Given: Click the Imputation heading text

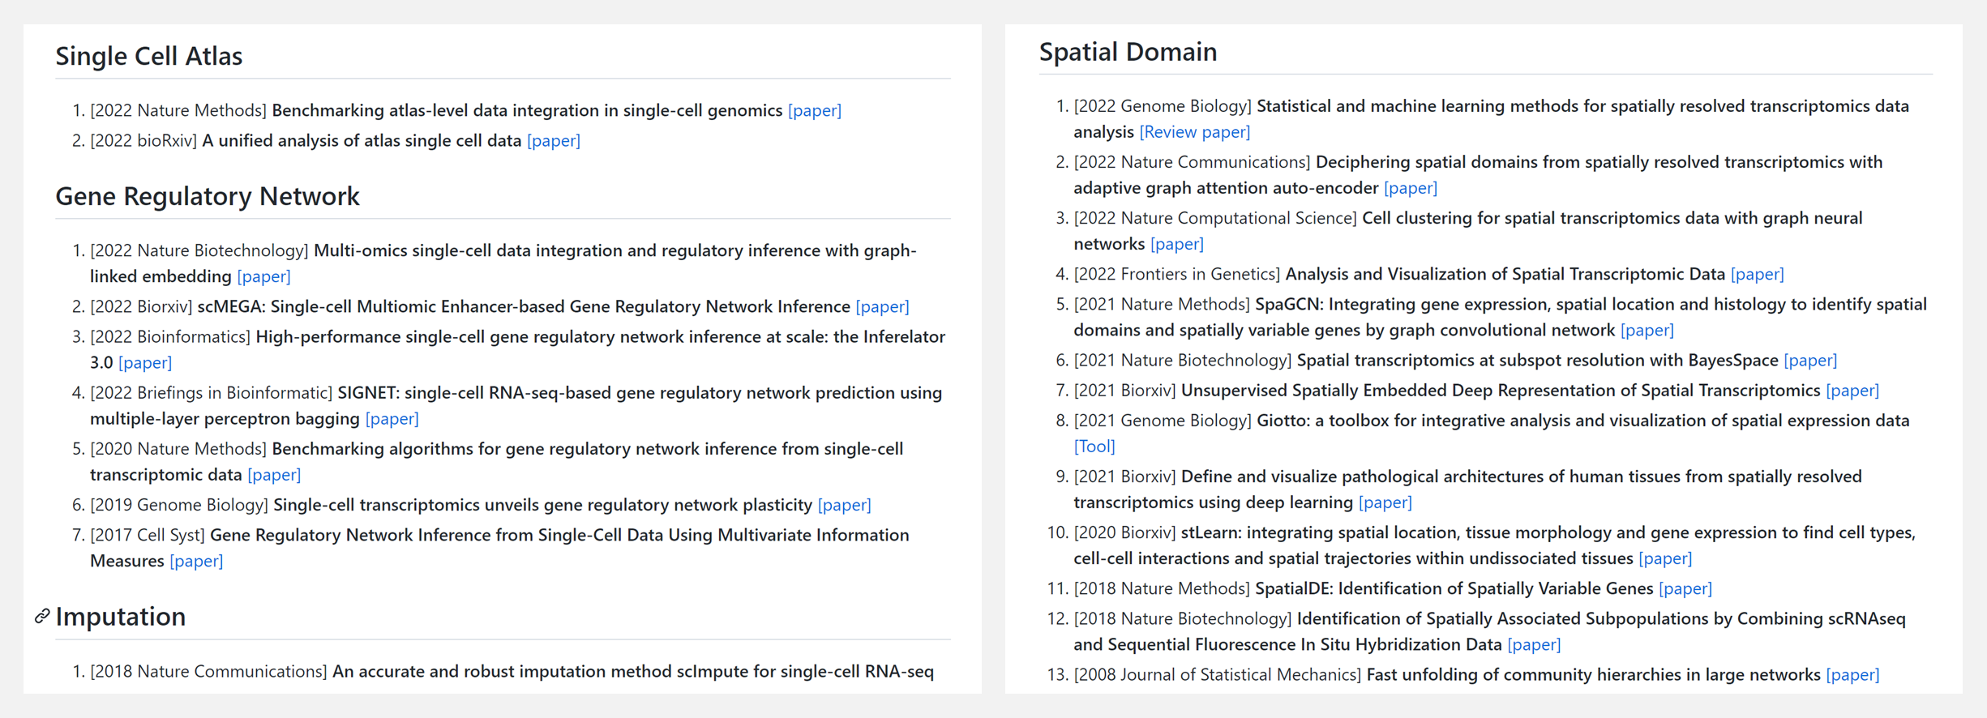Looking at the screenshot, I should pos(121,617).
